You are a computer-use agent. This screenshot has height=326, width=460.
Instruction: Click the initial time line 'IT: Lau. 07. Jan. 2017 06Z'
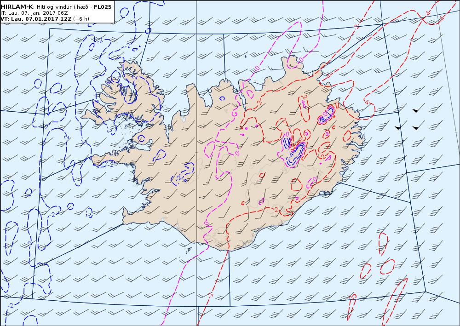pyautogui.click(x=34, y=13)
